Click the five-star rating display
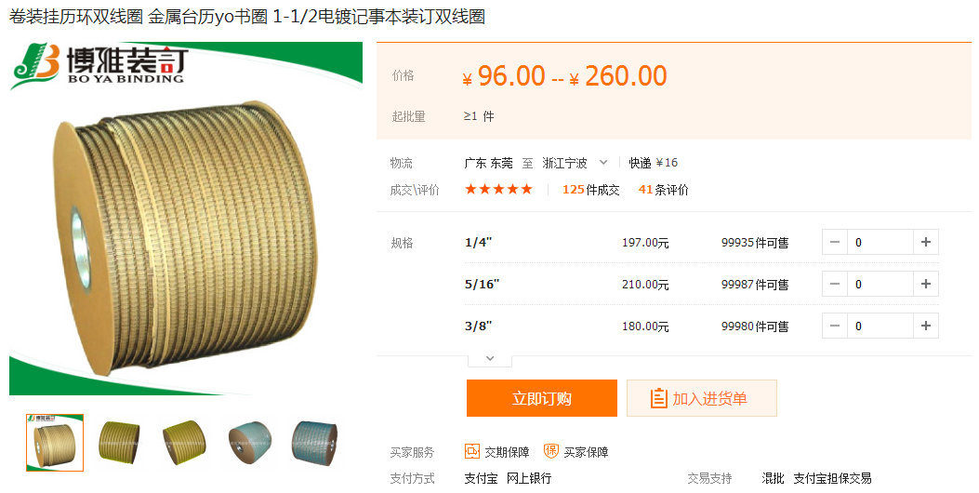The width and height of the screenshot is (979, 493). tap(498, 190)
